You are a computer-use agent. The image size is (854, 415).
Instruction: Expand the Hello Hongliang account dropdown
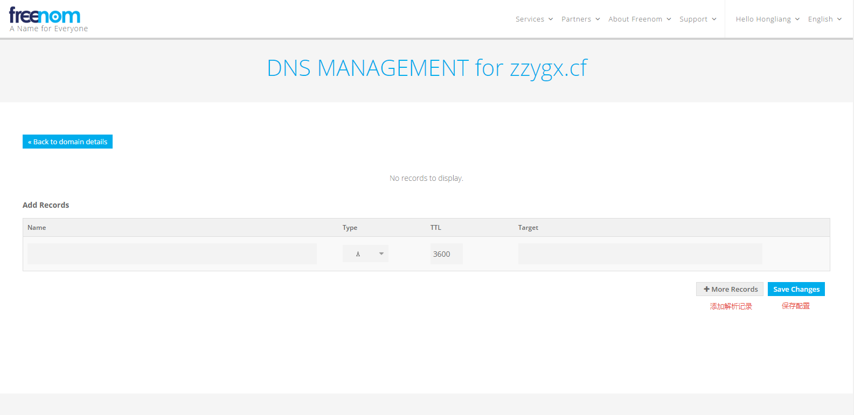coord(767,19)
